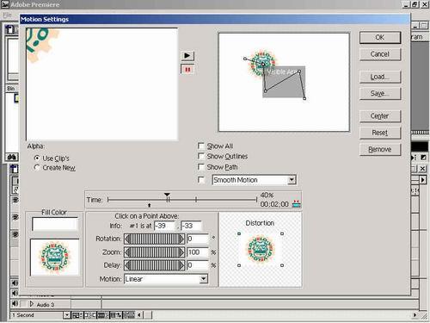Click the binoculars find icon

pyautogui.click(x=12, y=157)
